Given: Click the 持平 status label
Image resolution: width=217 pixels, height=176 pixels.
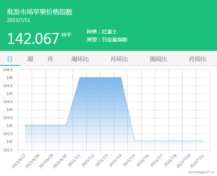Looking at the screenshot, I should [x=66, y=35].
